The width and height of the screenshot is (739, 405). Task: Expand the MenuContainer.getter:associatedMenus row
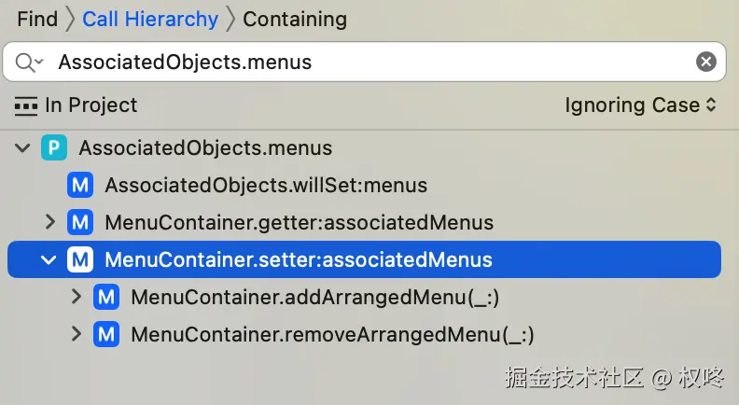(50, 222)
